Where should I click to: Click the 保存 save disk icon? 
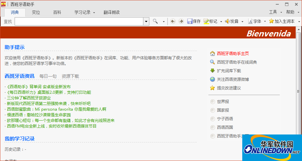(x=190, y=21)
